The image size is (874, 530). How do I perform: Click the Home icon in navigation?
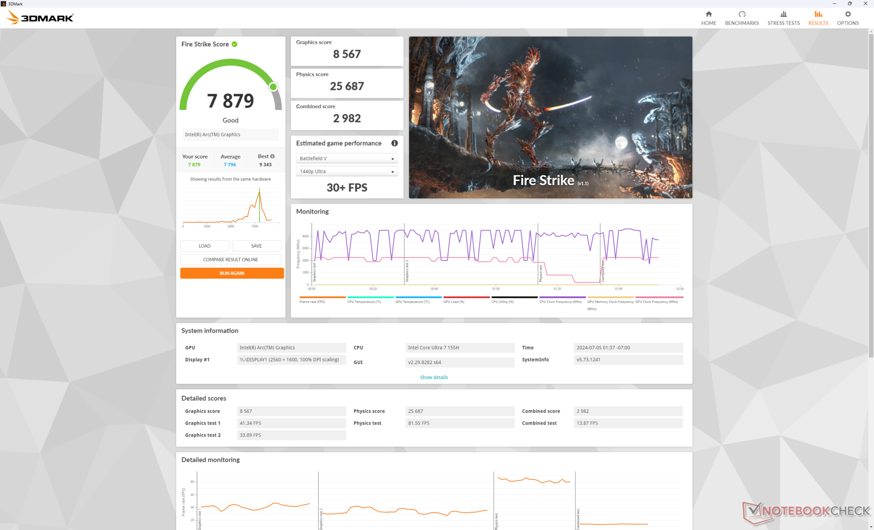click(x=708, y=14)
